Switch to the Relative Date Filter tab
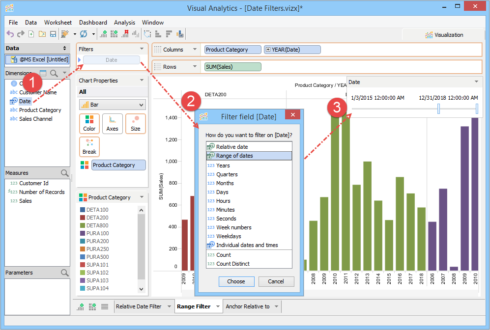Viewport: 490px width, 330px height. 138,306
